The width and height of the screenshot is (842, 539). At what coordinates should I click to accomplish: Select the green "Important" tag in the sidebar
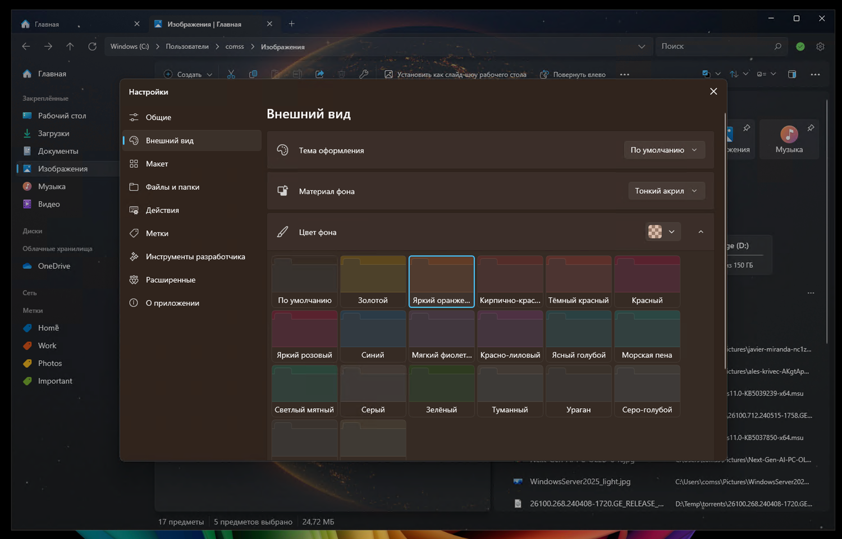tap(54, 381)
